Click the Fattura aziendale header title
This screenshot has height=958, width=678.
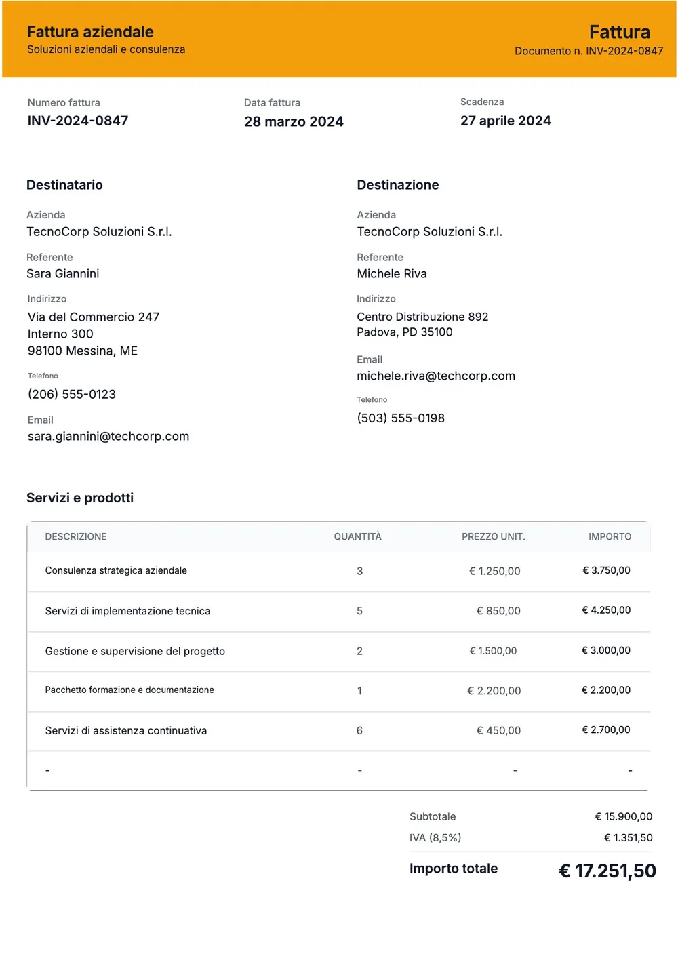pyautogui.click(x=90, y=32)
